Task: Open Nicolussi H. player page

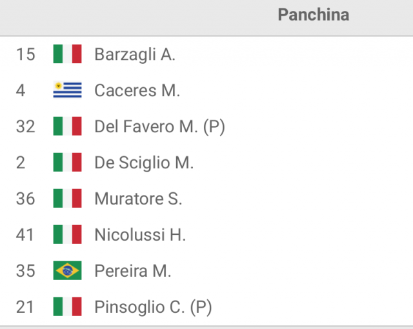Action: (x=140, y=235)
